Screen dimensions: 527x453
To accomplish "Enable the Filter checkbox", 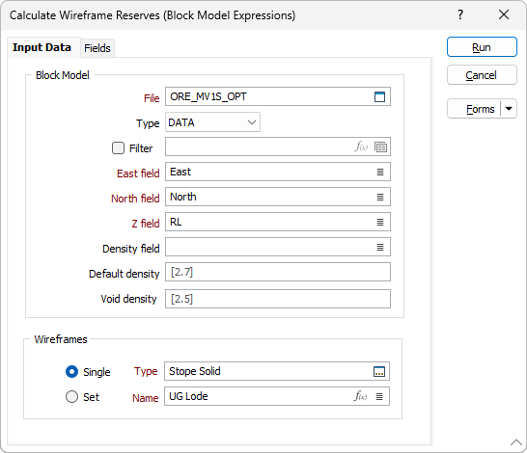I will (x=118, y=148).
